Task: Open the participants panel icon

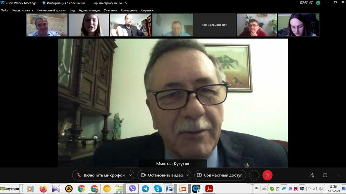Action: (x=312, y=175)
